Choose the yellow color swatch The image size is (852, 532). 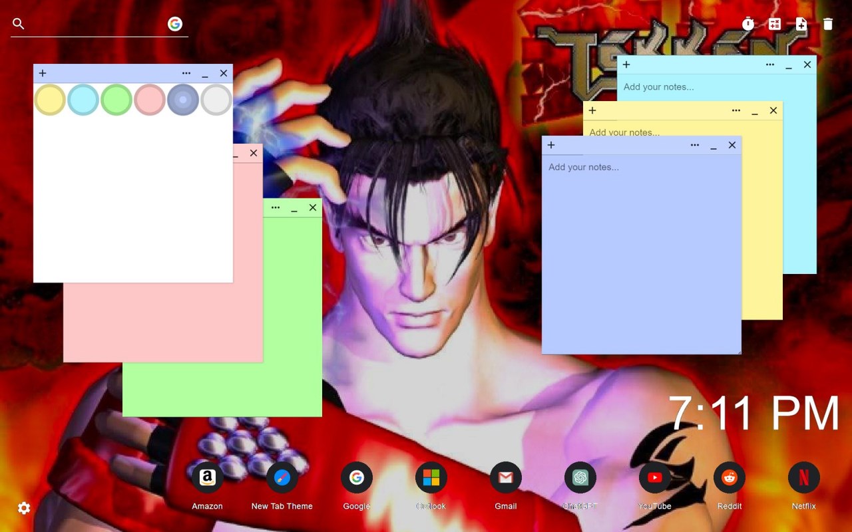tap(50, 100)
